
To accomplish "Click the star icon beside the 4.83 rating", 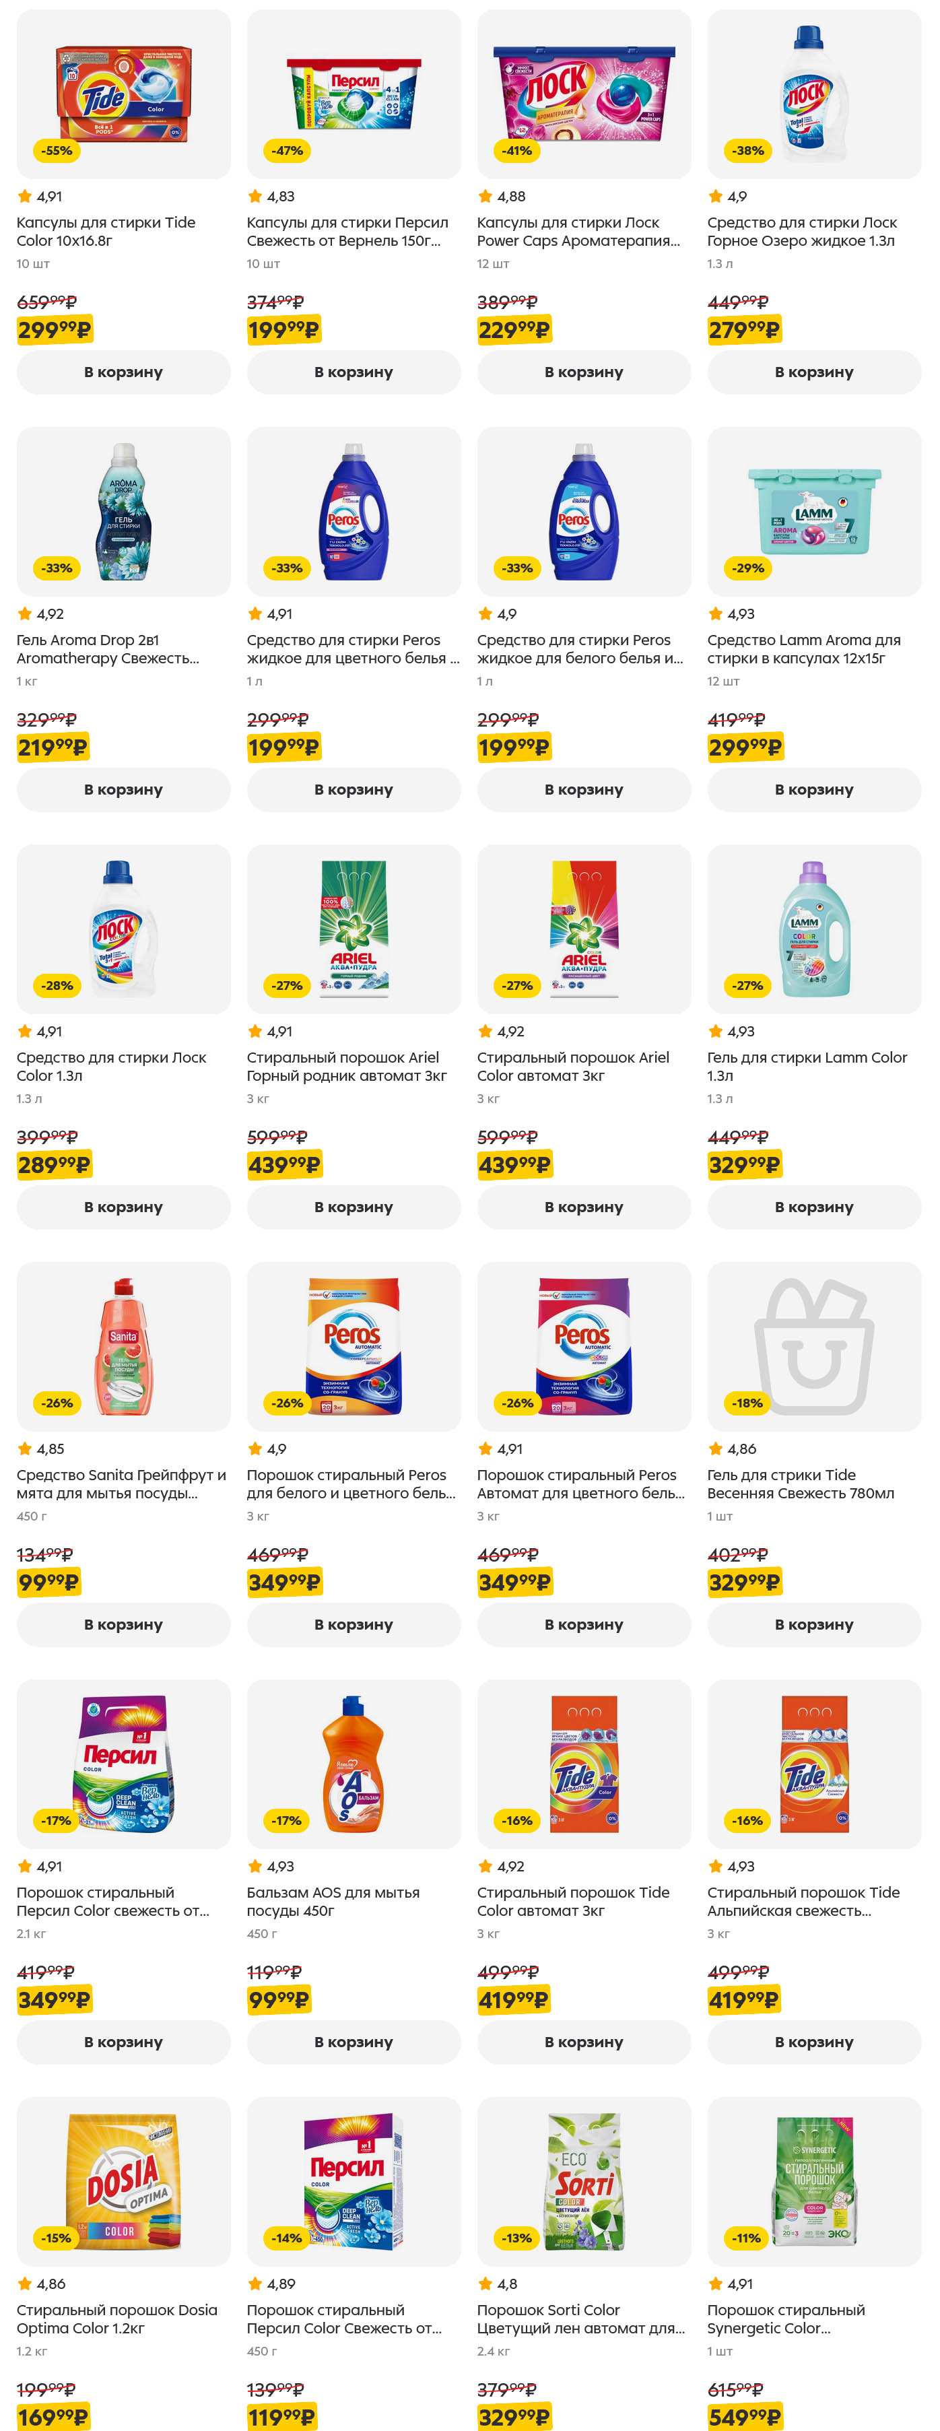I will point(255,195).
